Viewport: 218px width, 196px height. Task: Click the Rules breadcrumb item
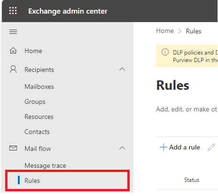(x=194, y=31)
